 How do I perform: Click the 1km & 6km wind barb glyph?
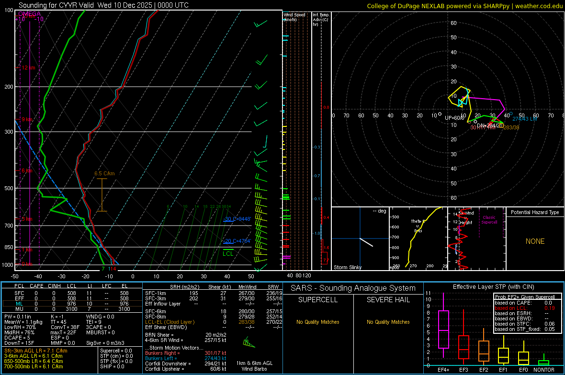(249, 342)
